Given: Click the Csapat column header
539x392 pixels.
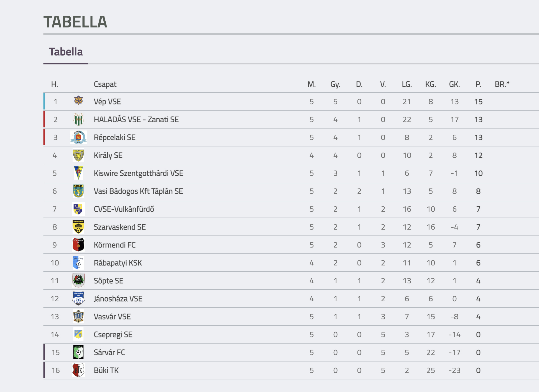Looking at the screenshot, I should click(105, 84).
